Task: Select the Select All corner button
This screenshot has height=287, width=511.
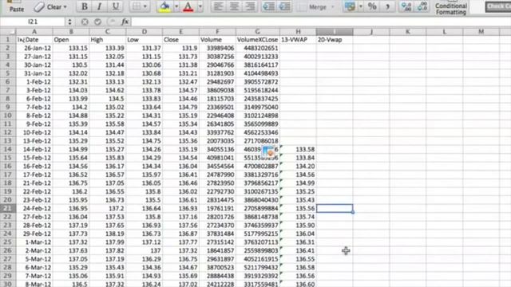Action: point(8,32)
